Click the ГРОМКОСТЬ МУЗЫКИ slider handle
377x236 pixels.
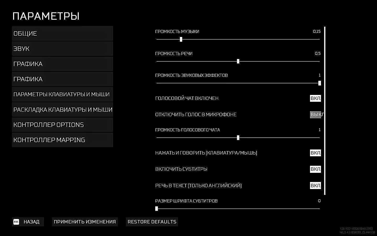181,39
